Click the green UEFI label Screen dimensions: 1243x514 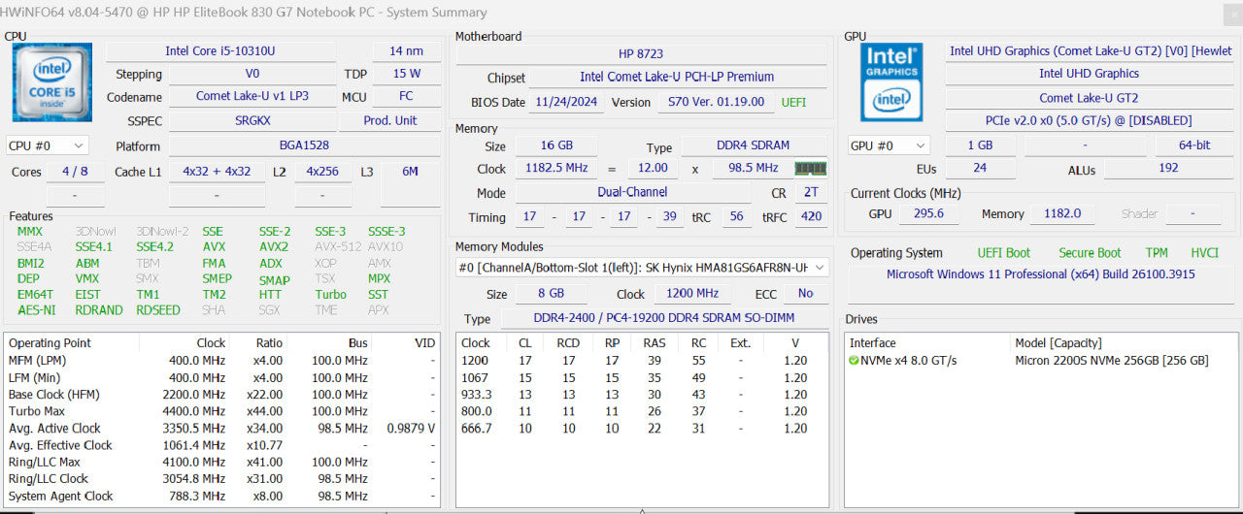coord(793,102)
